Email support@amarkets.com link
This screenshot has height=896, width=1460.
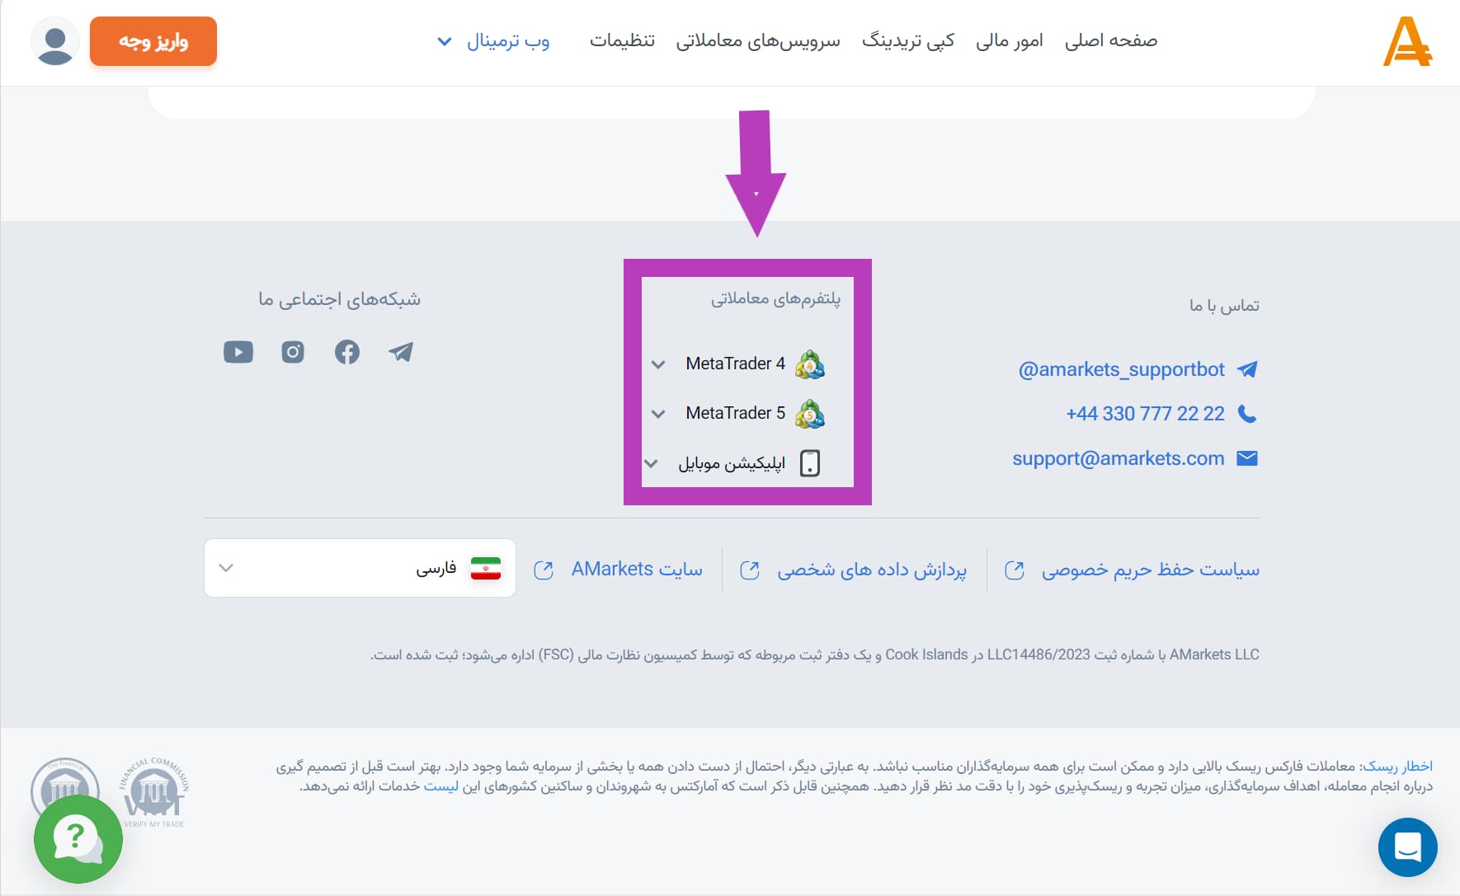pos(1119,458)
